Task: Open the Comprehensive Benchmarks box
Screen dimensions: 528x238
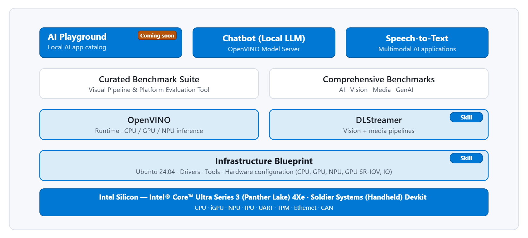Action: pyautogui.click(x=379, y=84)
